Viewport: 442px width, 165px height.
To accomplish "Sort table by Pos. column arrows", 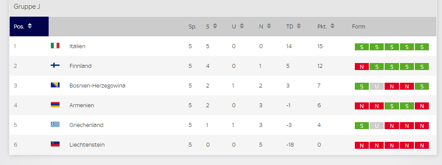I will (x=30, y=26).
